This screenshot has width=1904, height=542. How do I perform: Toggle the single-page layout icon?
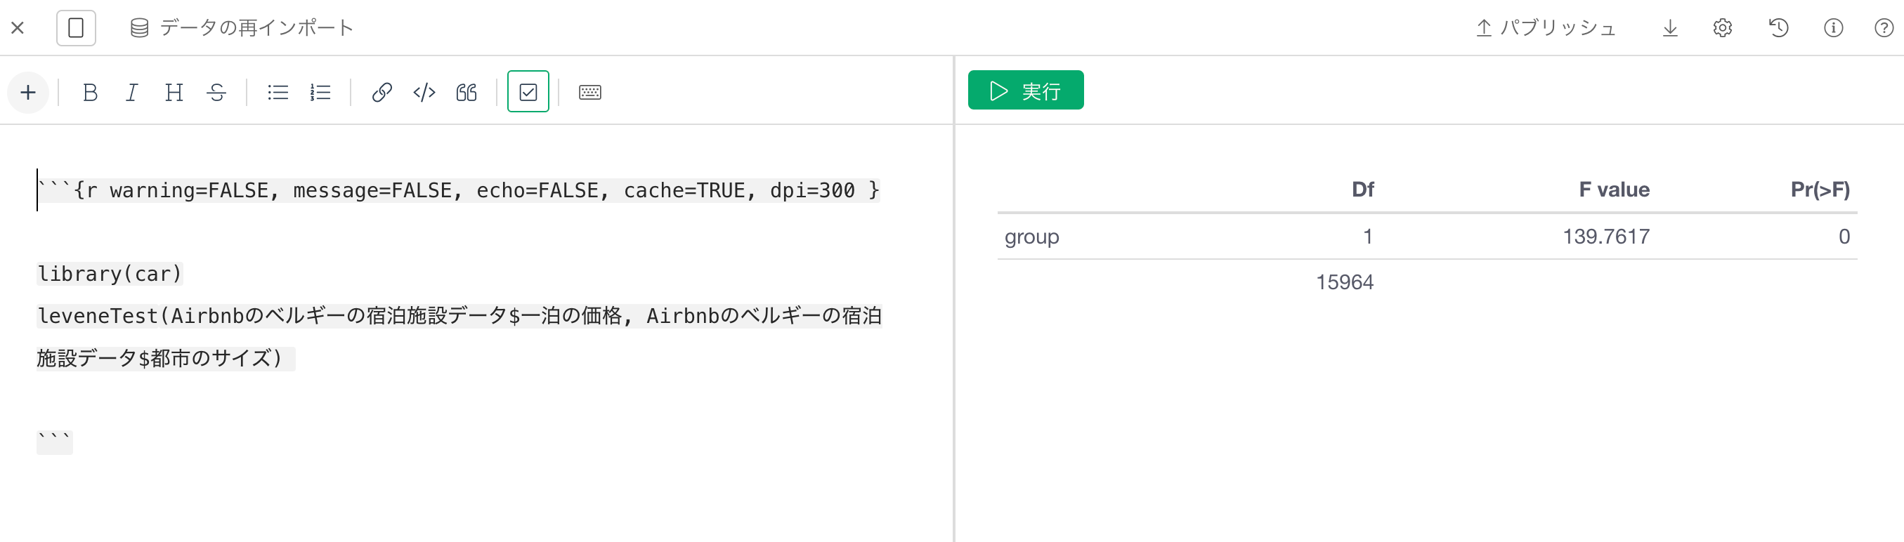click(x=76, y=28)
